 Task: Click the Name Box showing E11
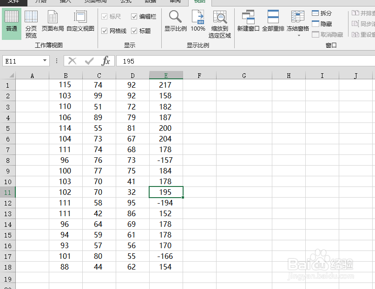point(22,61)
